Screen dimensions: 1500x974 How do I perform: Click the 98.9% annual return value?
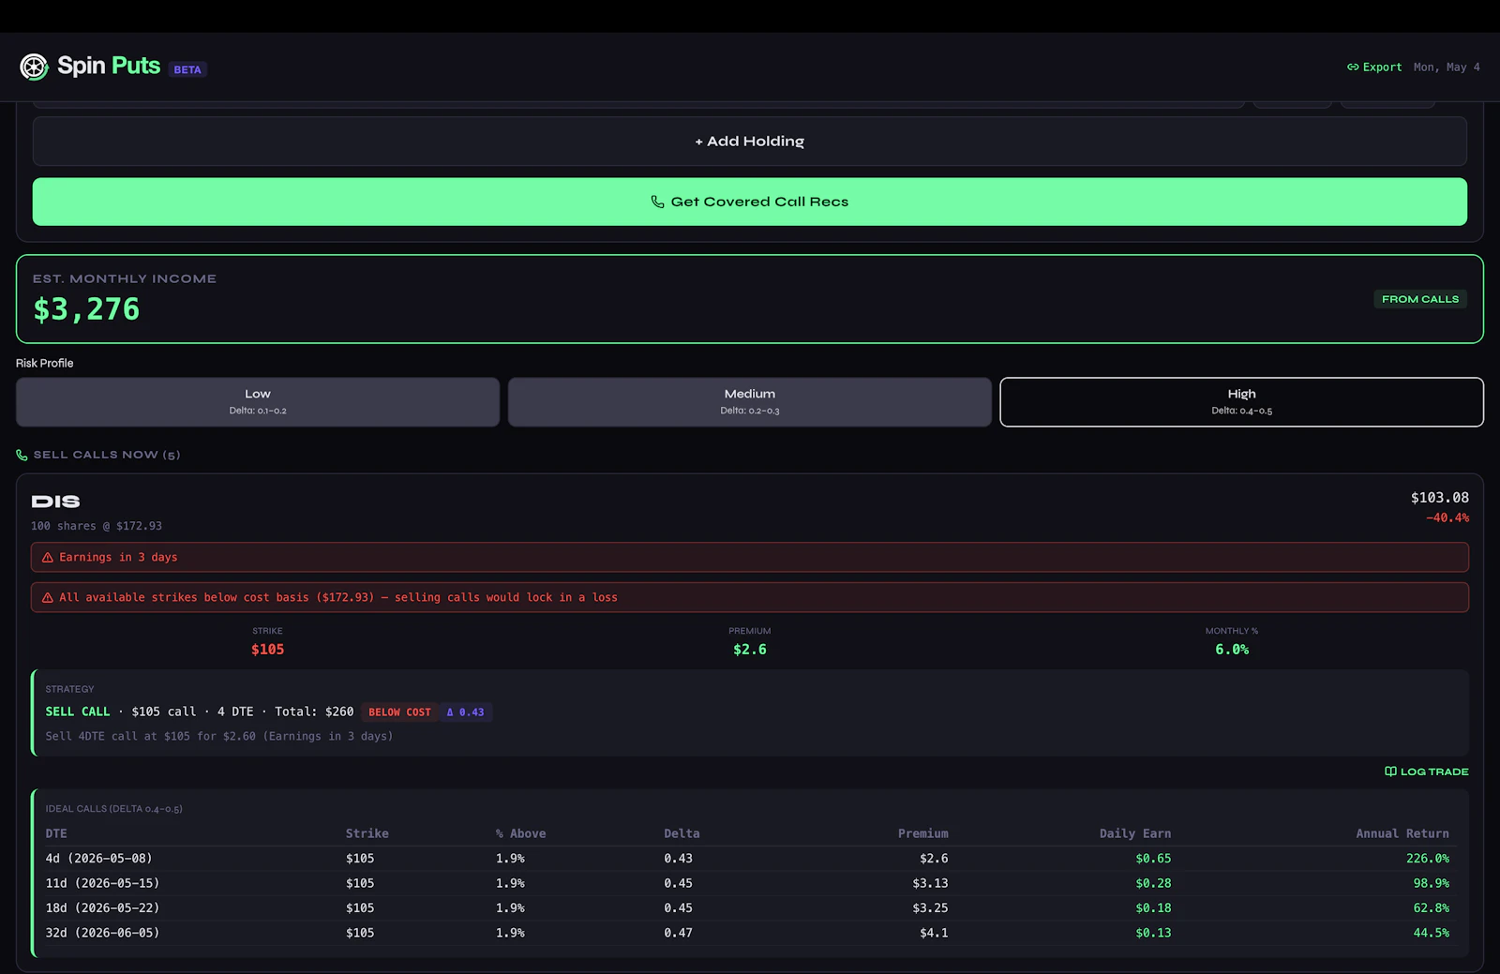tap(1431, 883)
